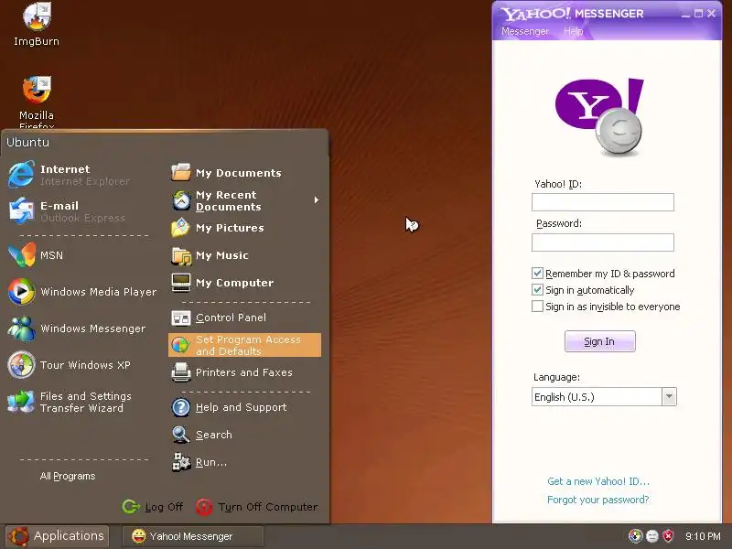Click the 9:10 PM clock
This screenshot has width=732, height=549.
coord(703,536)
